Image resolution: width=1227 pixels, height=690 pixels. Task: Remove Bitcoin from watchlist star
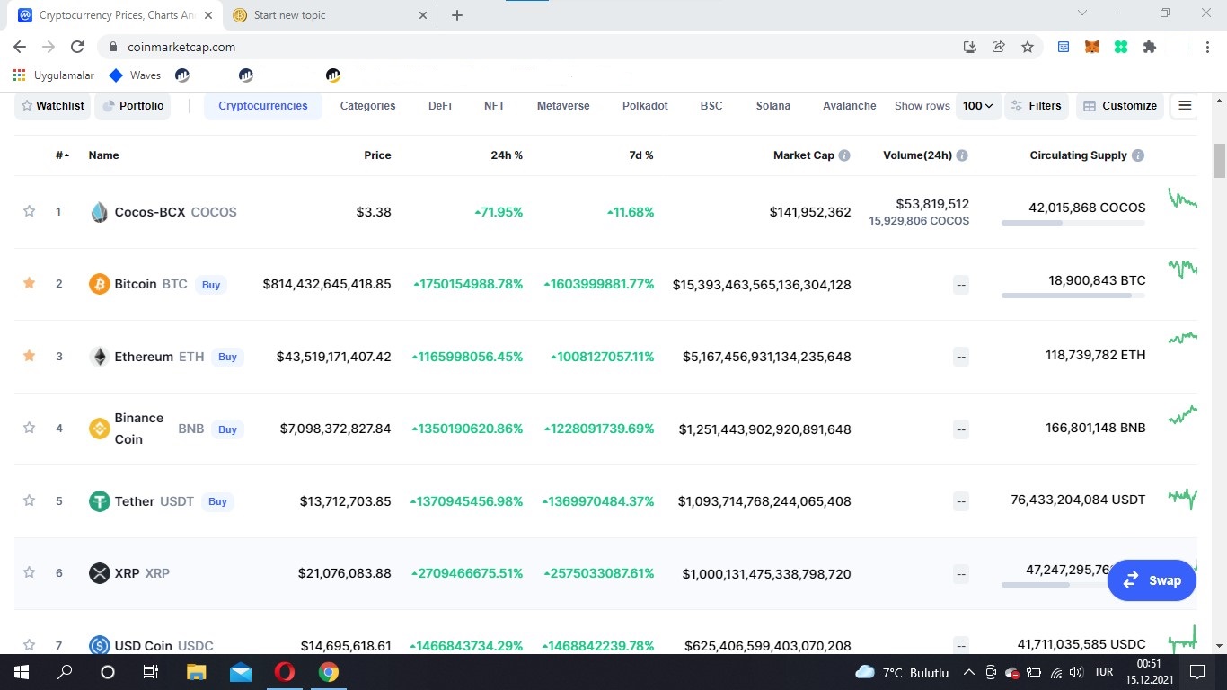point(29,283)
